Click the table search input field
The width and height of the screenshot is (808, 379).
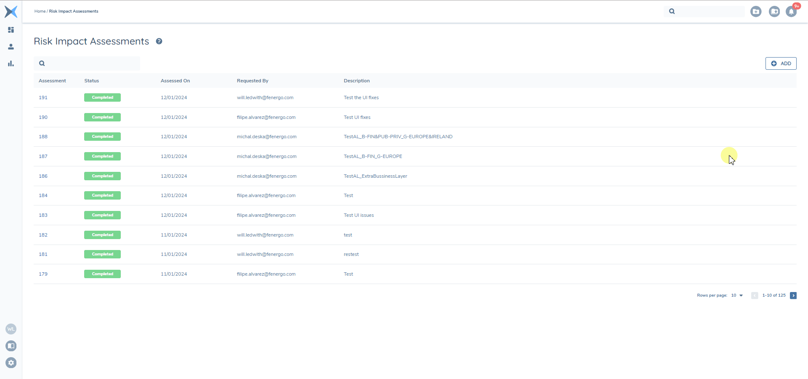pyautogui.click(x=87, y=63)
